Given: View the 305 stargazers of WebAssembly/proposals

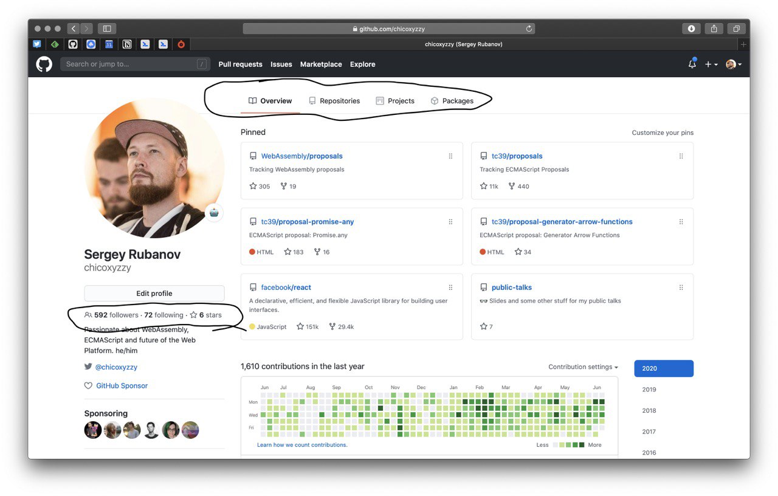Looking at the screenshot, I should coord(260,186).
